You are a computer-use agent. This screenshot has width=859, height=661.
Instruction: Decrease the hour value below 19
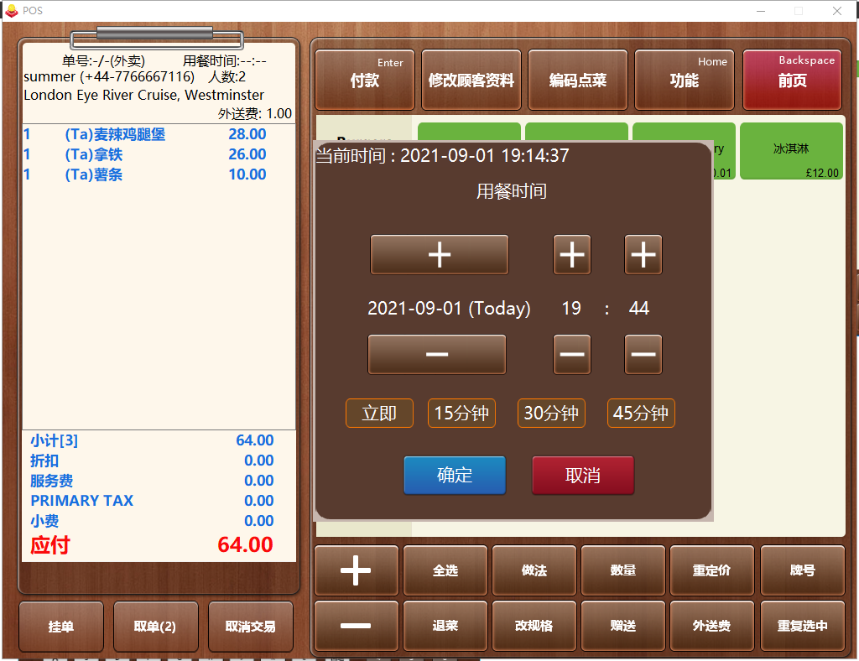click(571, 355)
